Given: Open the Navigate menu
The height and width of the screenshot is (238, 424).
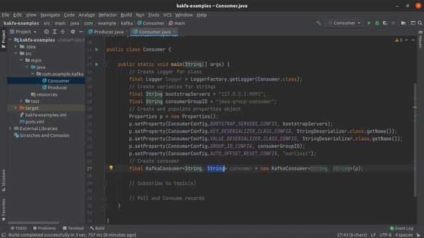Looking at the screenshot, I should click(50, 15).
